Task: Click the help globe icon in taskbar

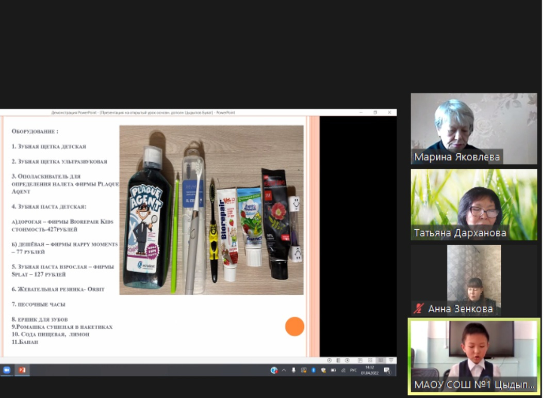Action: click(274, 370)
